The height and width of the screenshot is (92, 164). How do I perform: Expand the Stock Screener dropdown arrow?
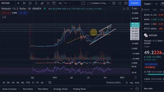(19, 89)
